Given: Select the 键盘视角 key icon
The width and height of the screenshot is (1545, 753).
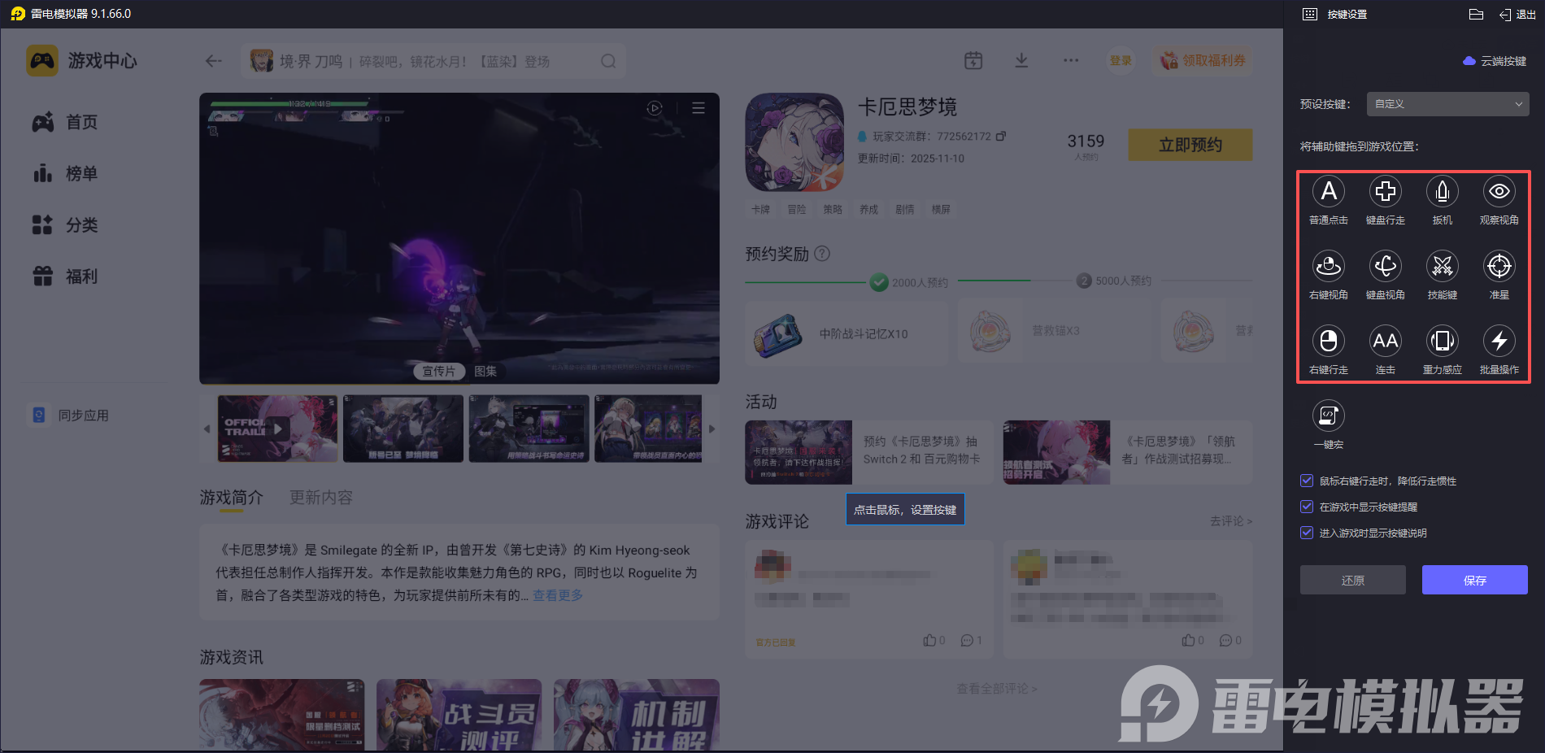Looking at the screenshot, I should (1386, 266).
